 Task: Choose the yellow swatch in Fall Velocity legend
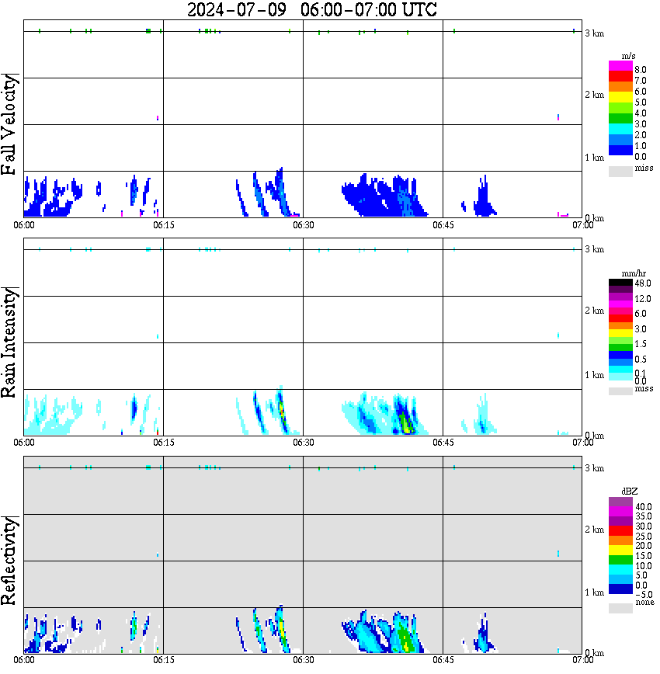(x=620, y=98)
